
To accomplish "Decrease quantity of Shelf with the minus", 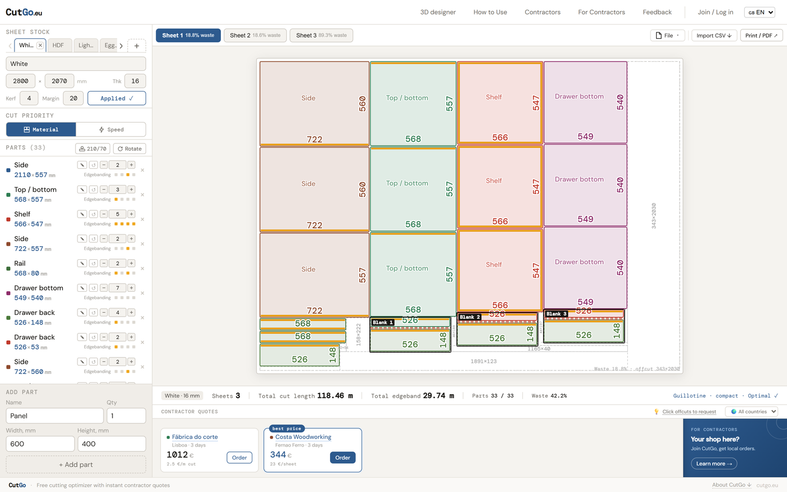I will tap(104, 214).
